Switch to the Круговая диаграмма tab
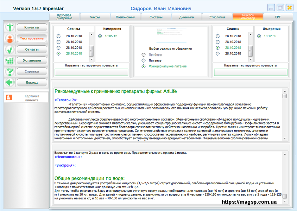This screenshot has height=211, width=297. point(64,17)
